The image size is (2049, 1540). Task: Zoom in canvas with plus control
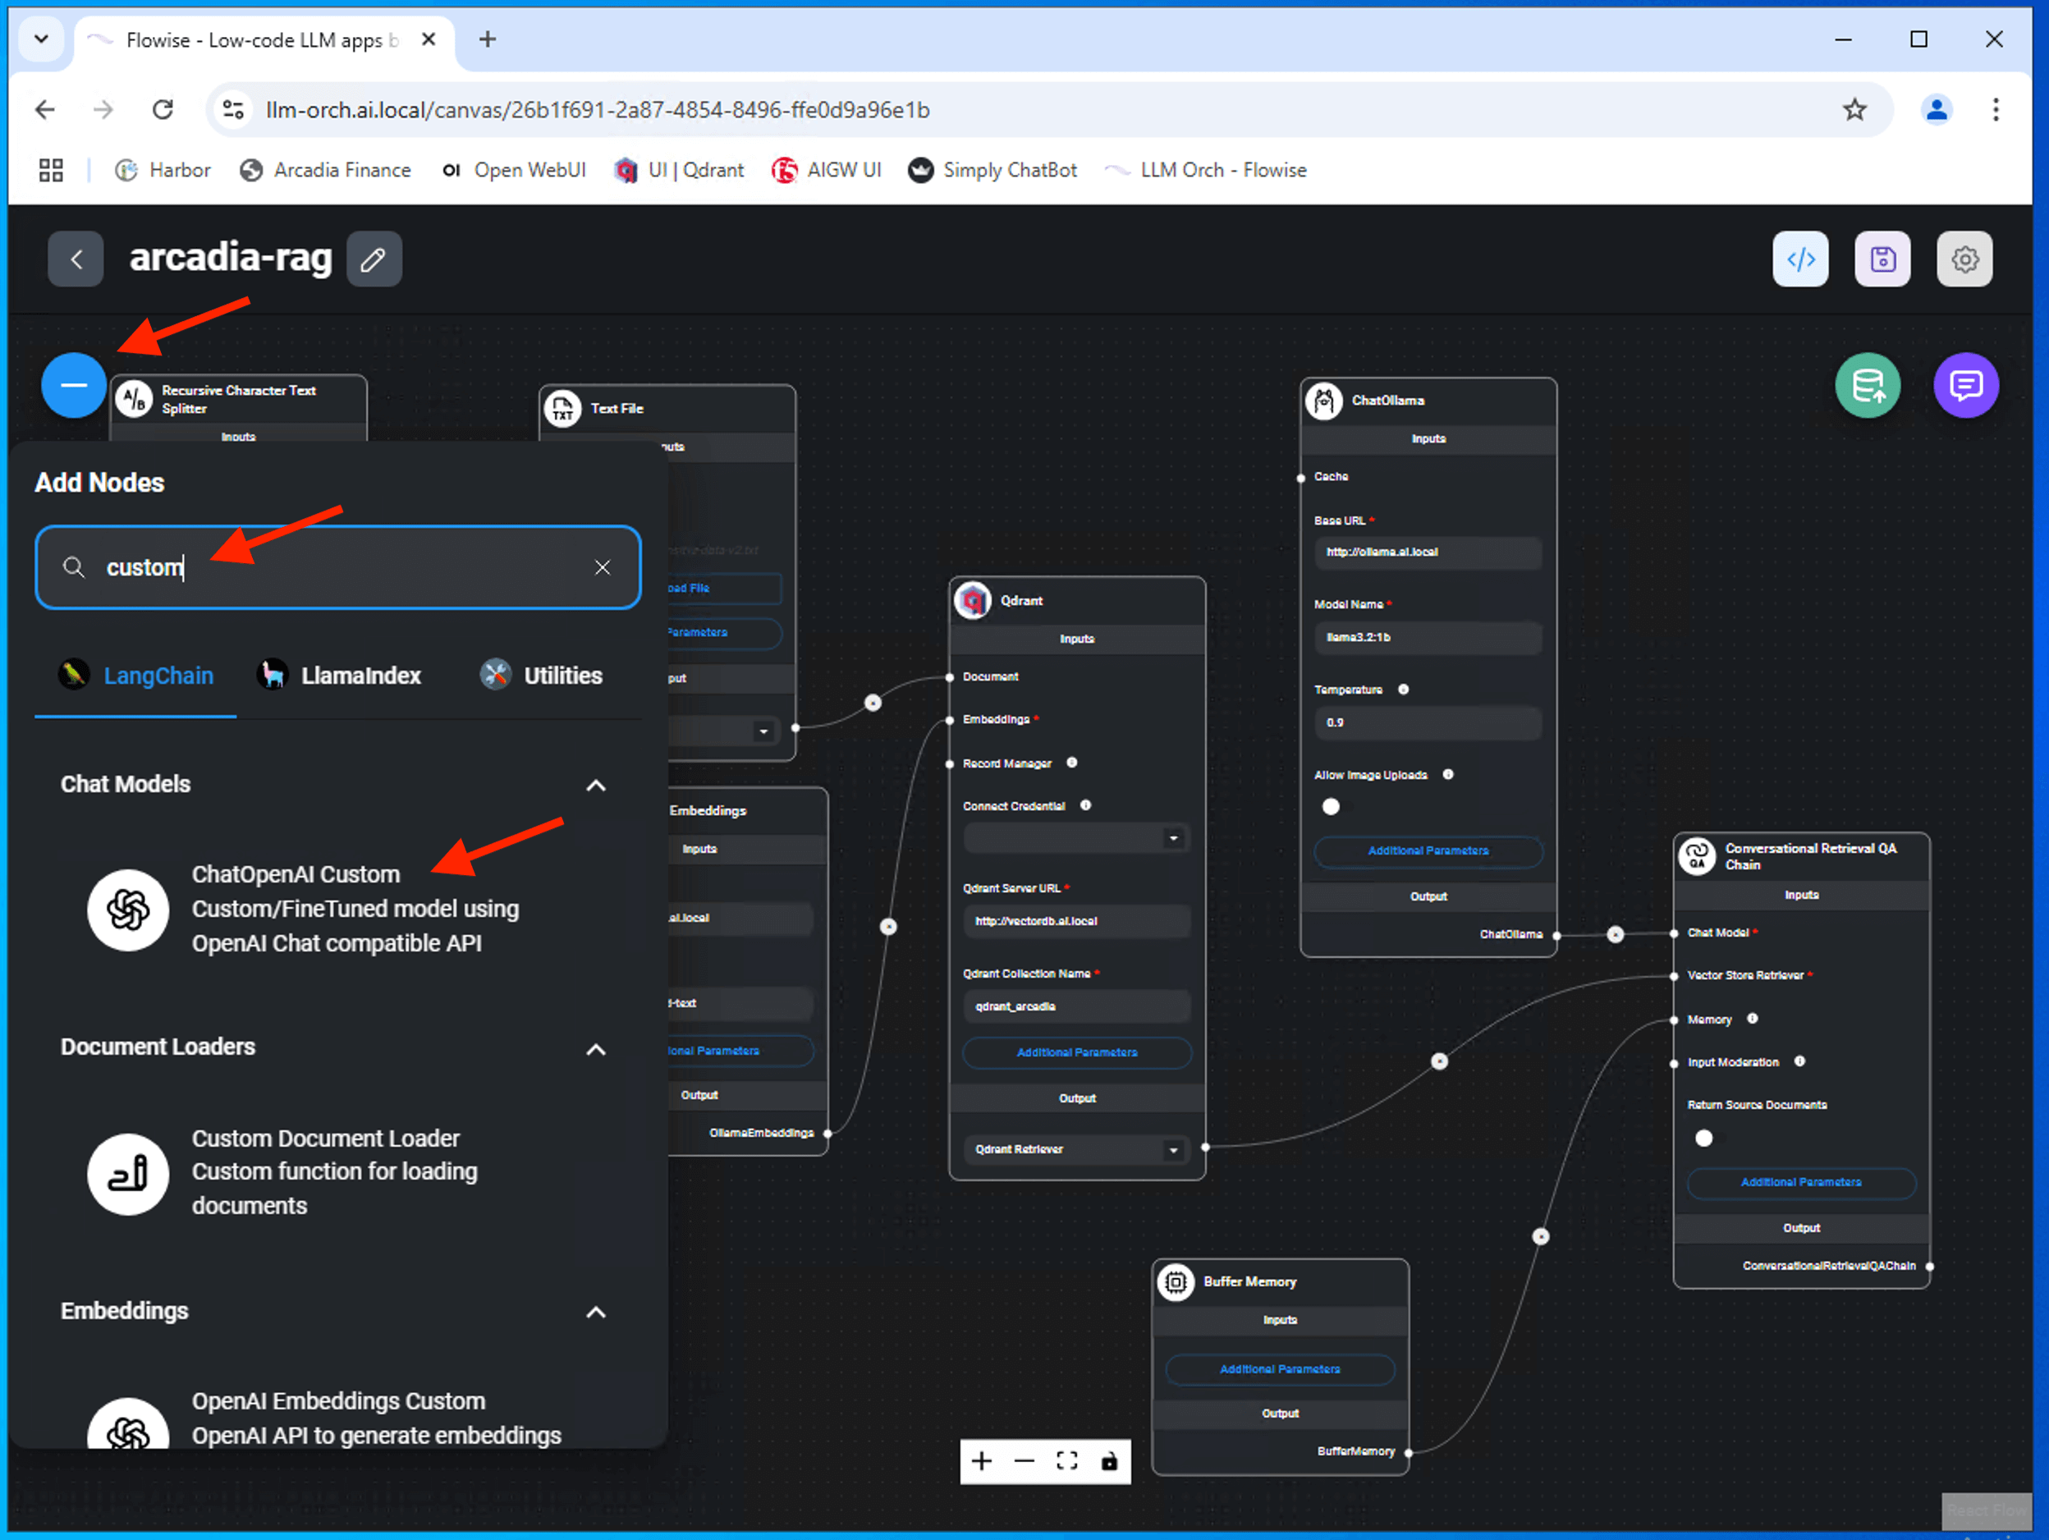click(x=981, y=1461)
